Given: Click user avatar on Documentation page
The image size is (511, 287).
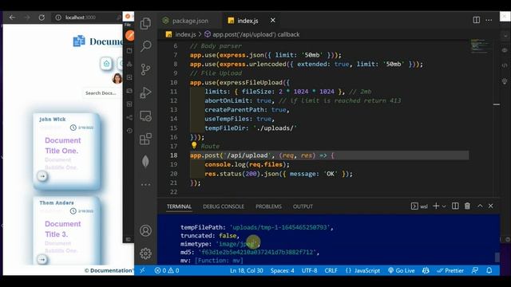Looking at the screenshot, I should coord(117,78).
